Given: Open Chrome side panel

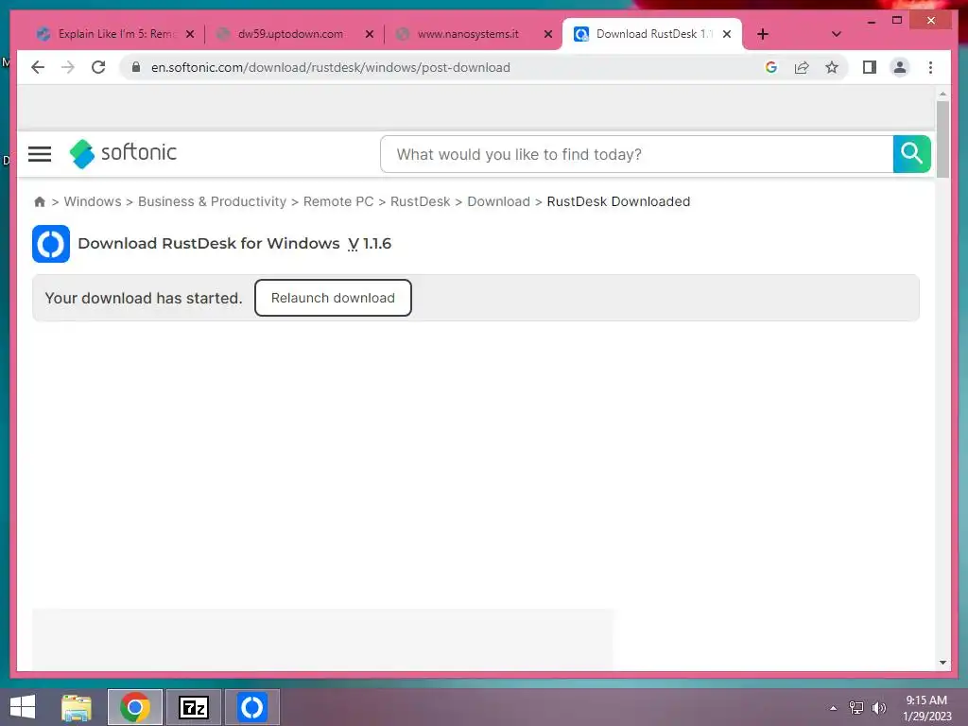Looking at the screenshot, I should pos(870,67).
